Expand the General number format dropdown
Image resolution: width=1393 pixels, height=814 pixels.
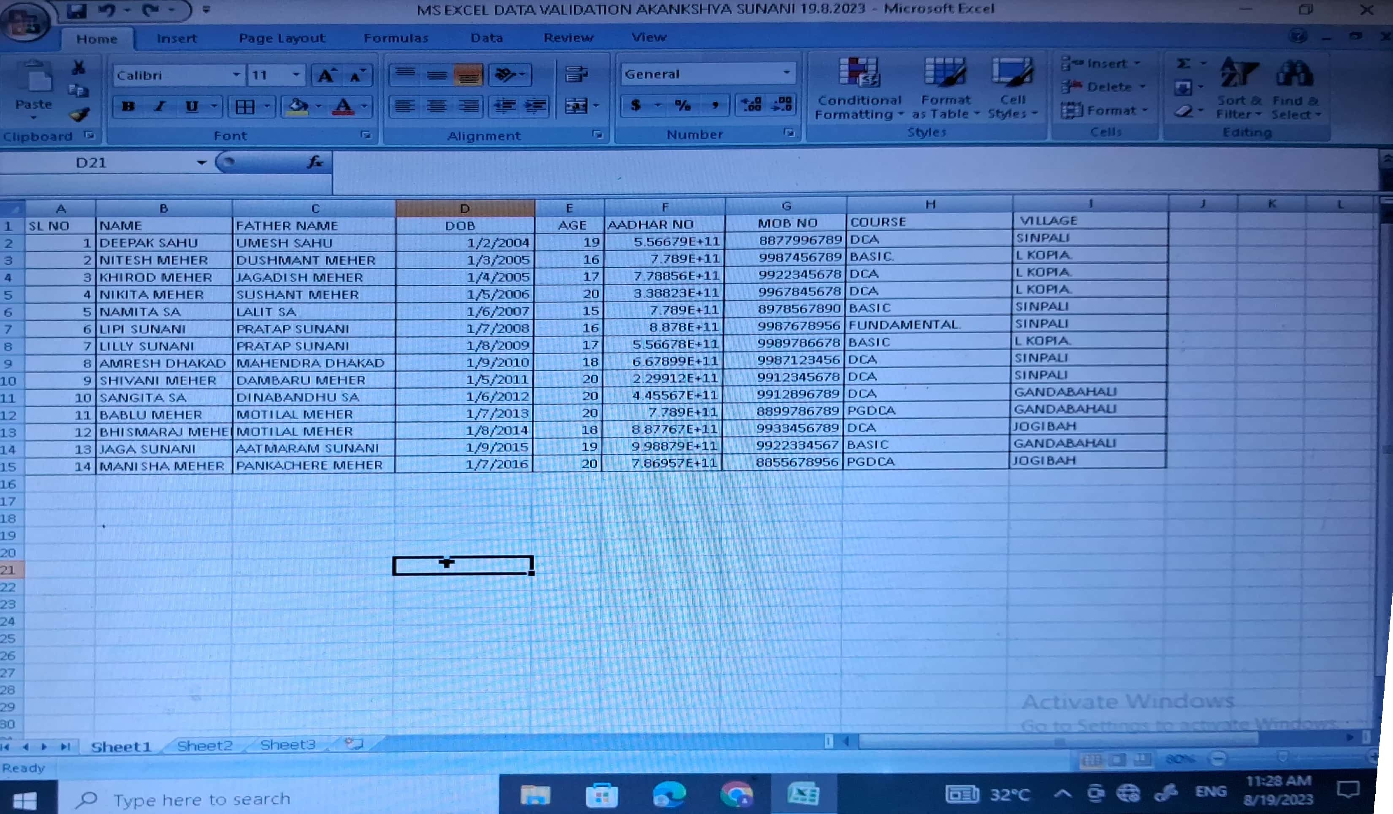[786, 73]
